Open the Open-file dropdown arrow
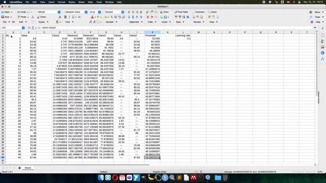The width and height of the screenshot is (326, 183). (x=11, y=12)
